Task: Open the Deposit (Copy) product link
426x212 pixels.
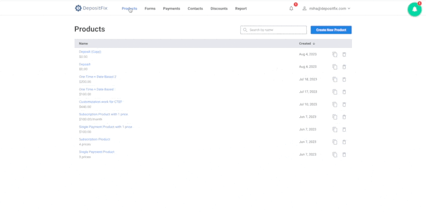Action: click(90, 52)
